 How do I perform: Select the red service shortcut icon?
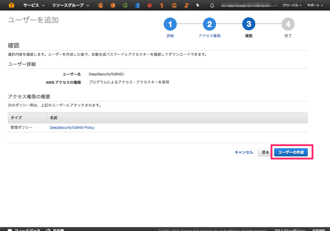[150, 5]
